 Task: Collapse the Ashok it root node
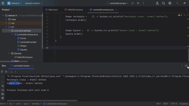[3, 16]
